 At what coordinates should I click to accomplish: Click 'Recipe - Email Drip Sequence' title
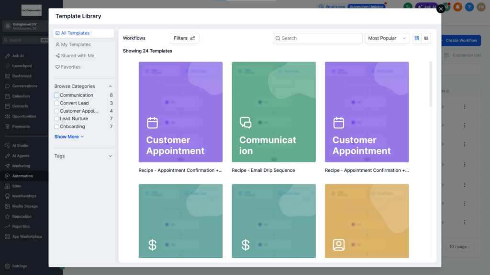click(263, 170)
